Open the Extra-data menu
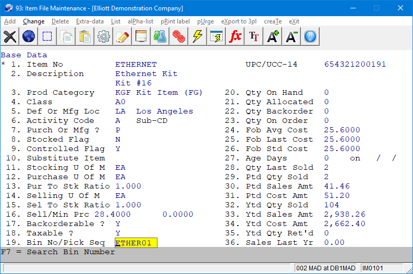 [x=90, y=21]
